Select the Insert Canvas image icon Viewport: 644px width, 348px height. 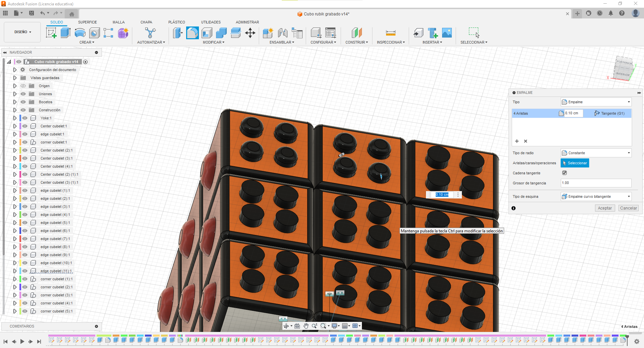tap(447, 33)
